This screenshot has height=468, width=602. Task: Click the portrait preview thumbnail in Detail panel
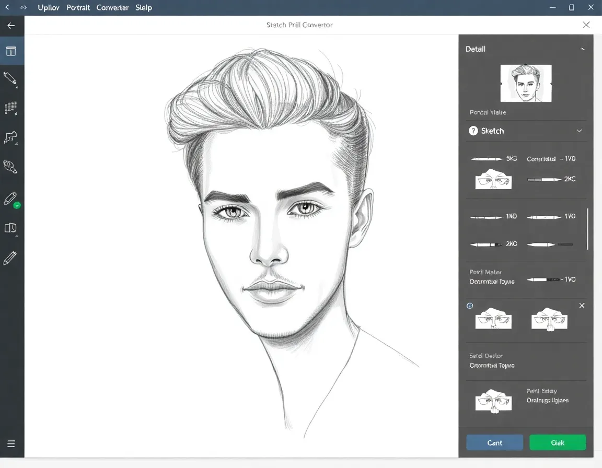[526, 84]
